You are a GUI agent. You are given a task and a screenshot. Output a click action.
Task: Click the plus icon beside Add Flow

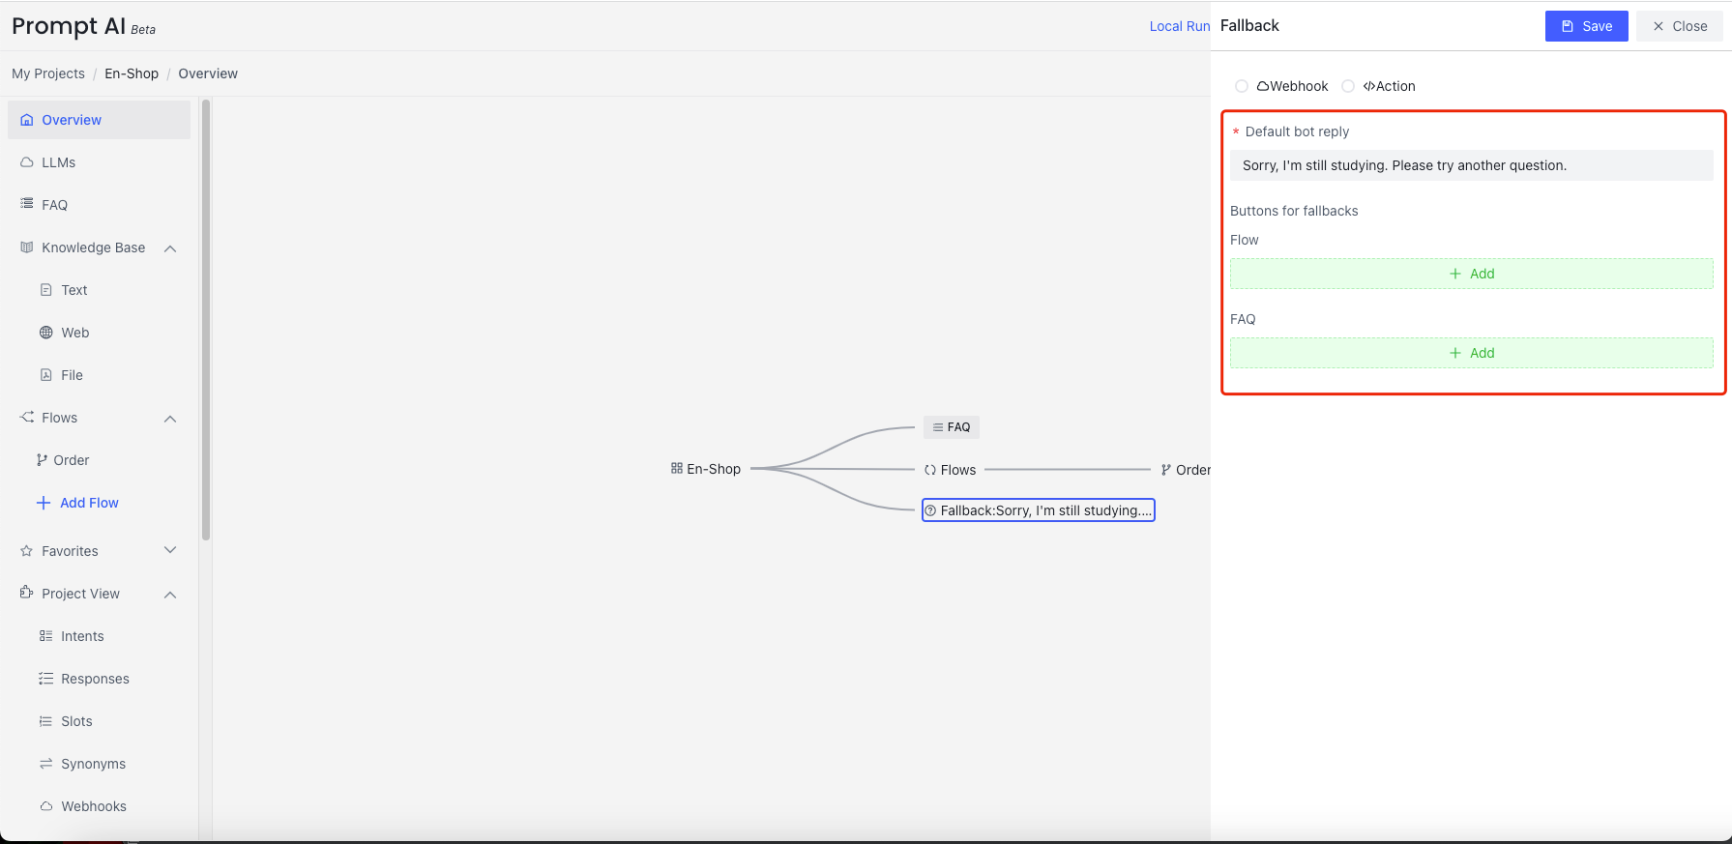click(x=44, y=503)
